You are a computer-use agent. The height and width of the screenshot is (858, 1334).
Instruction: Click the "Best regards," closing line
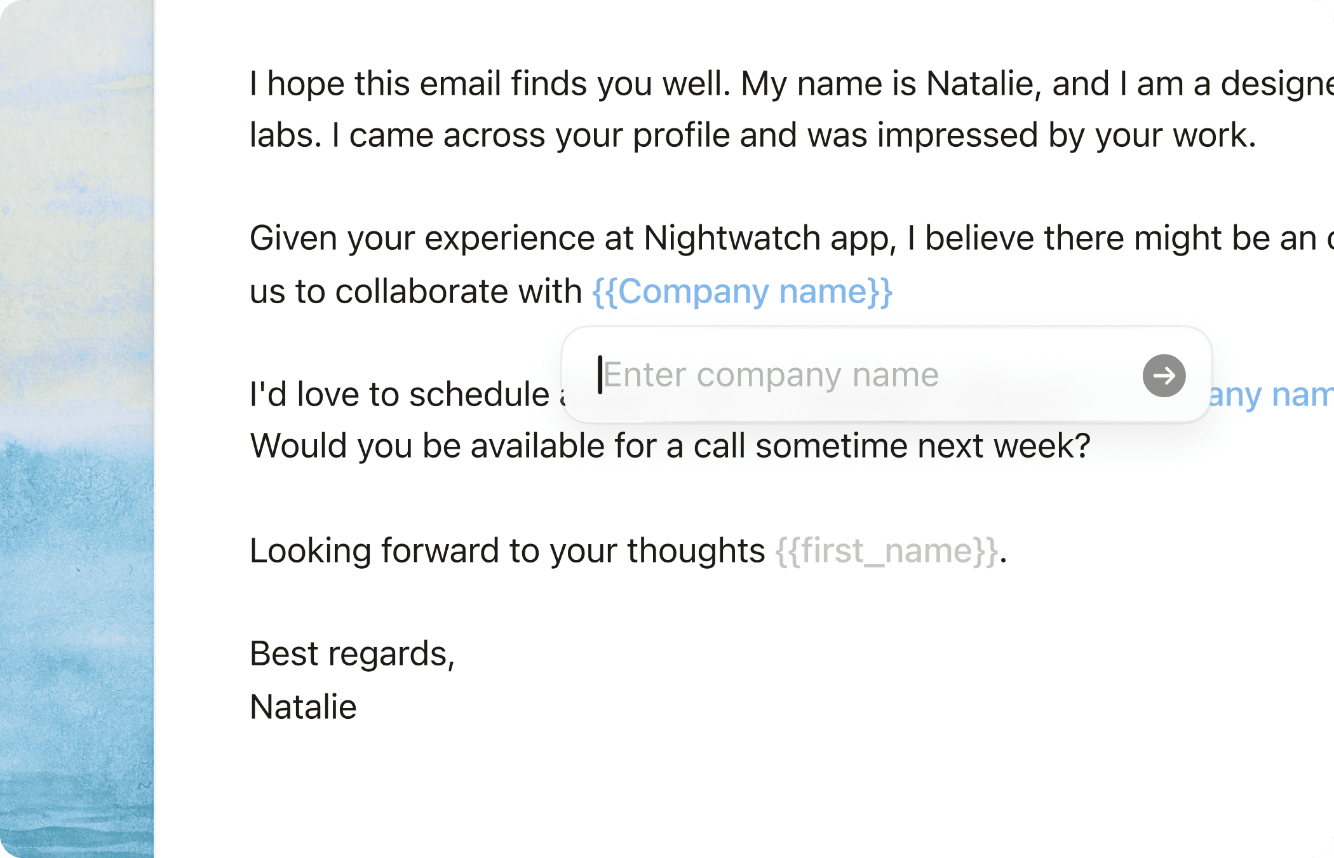(352, 654)
